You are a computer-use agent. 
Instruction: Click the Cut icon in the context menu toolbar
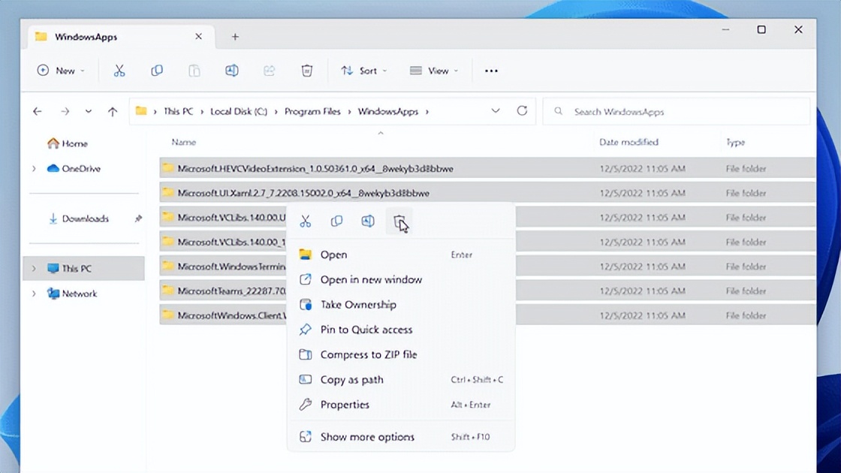306,221
